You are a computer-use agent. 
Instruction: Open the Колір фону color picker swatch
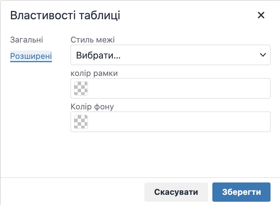click(81, 122)
